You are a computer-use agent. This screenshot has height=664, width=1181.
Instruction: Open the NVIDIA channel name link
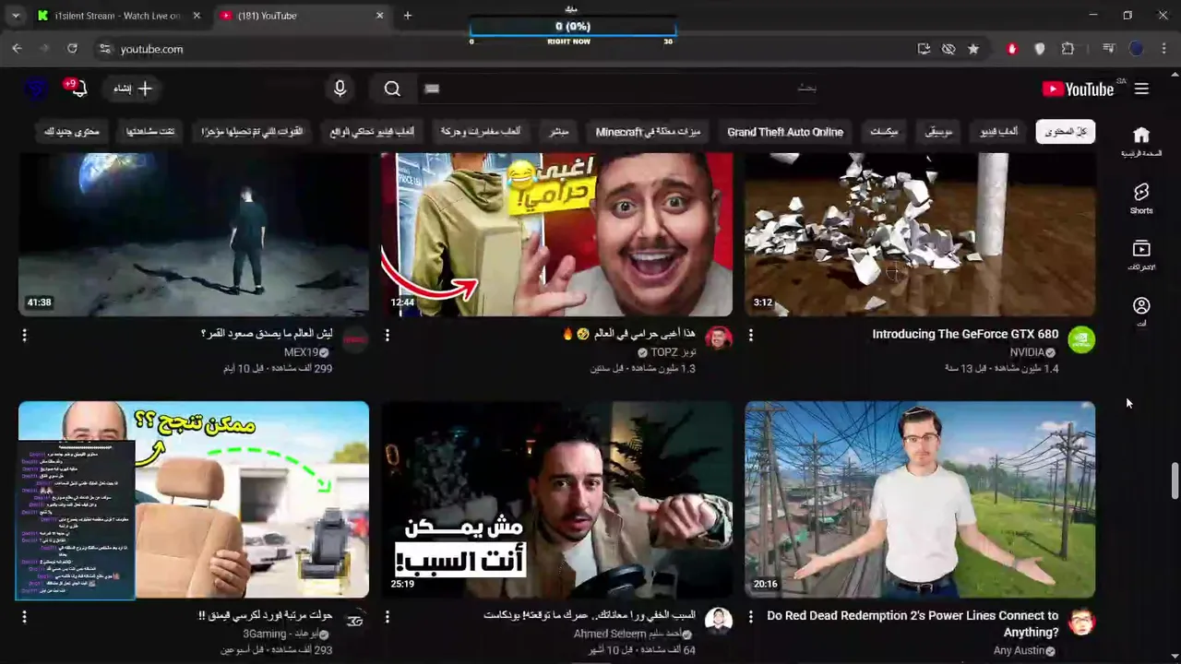pyautogui.click(x=1027, y=352)
